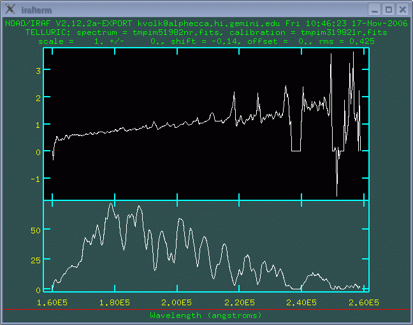Click the tallest peak in the lower calibration plot
The image size is (413, 325).
point(111,204)
